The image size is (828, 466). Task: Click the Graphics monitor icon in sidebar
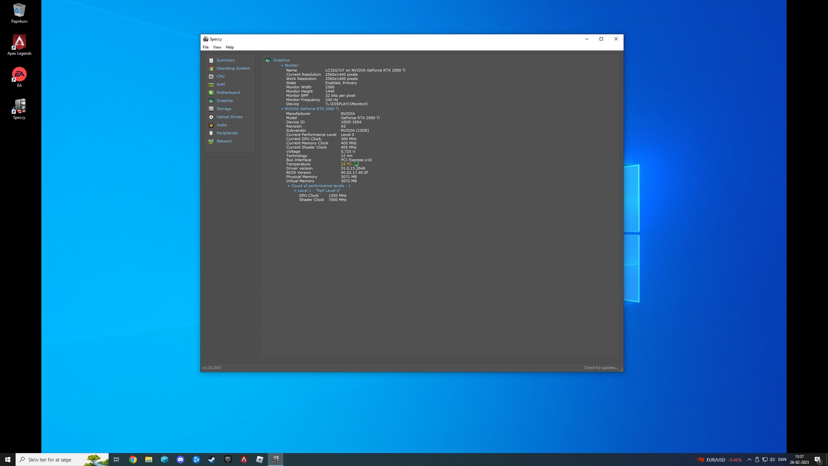click(x=211, y=101)
